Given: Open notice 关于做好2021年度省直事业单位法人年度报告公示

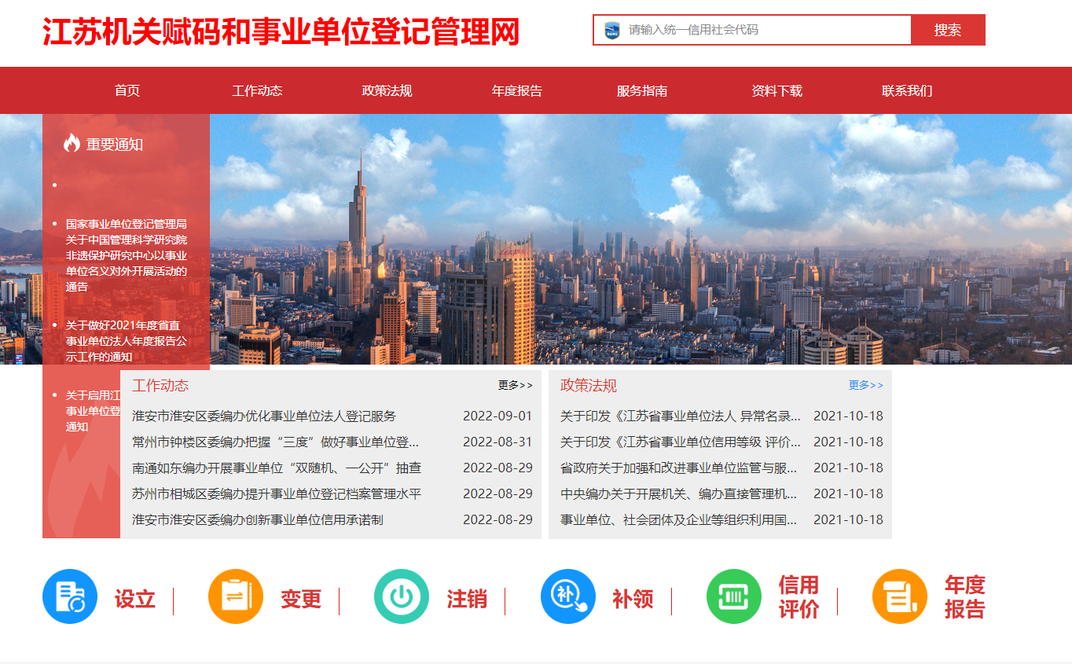Looking at the screenshot, I should [x=127, y=341].
